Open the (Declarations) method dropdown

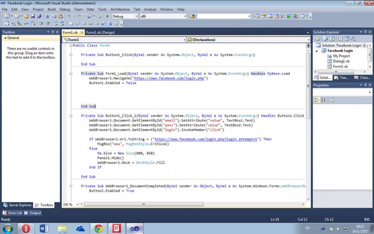coord(309,40)
